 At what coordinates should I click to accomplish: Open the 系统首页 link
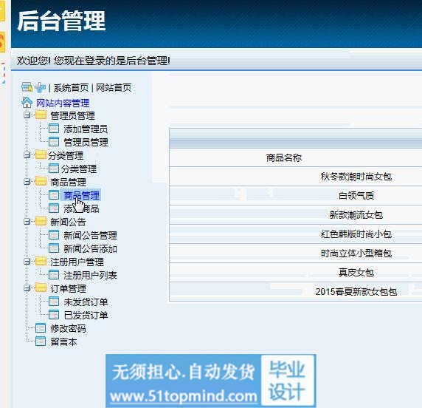click(x=71, y=88)
